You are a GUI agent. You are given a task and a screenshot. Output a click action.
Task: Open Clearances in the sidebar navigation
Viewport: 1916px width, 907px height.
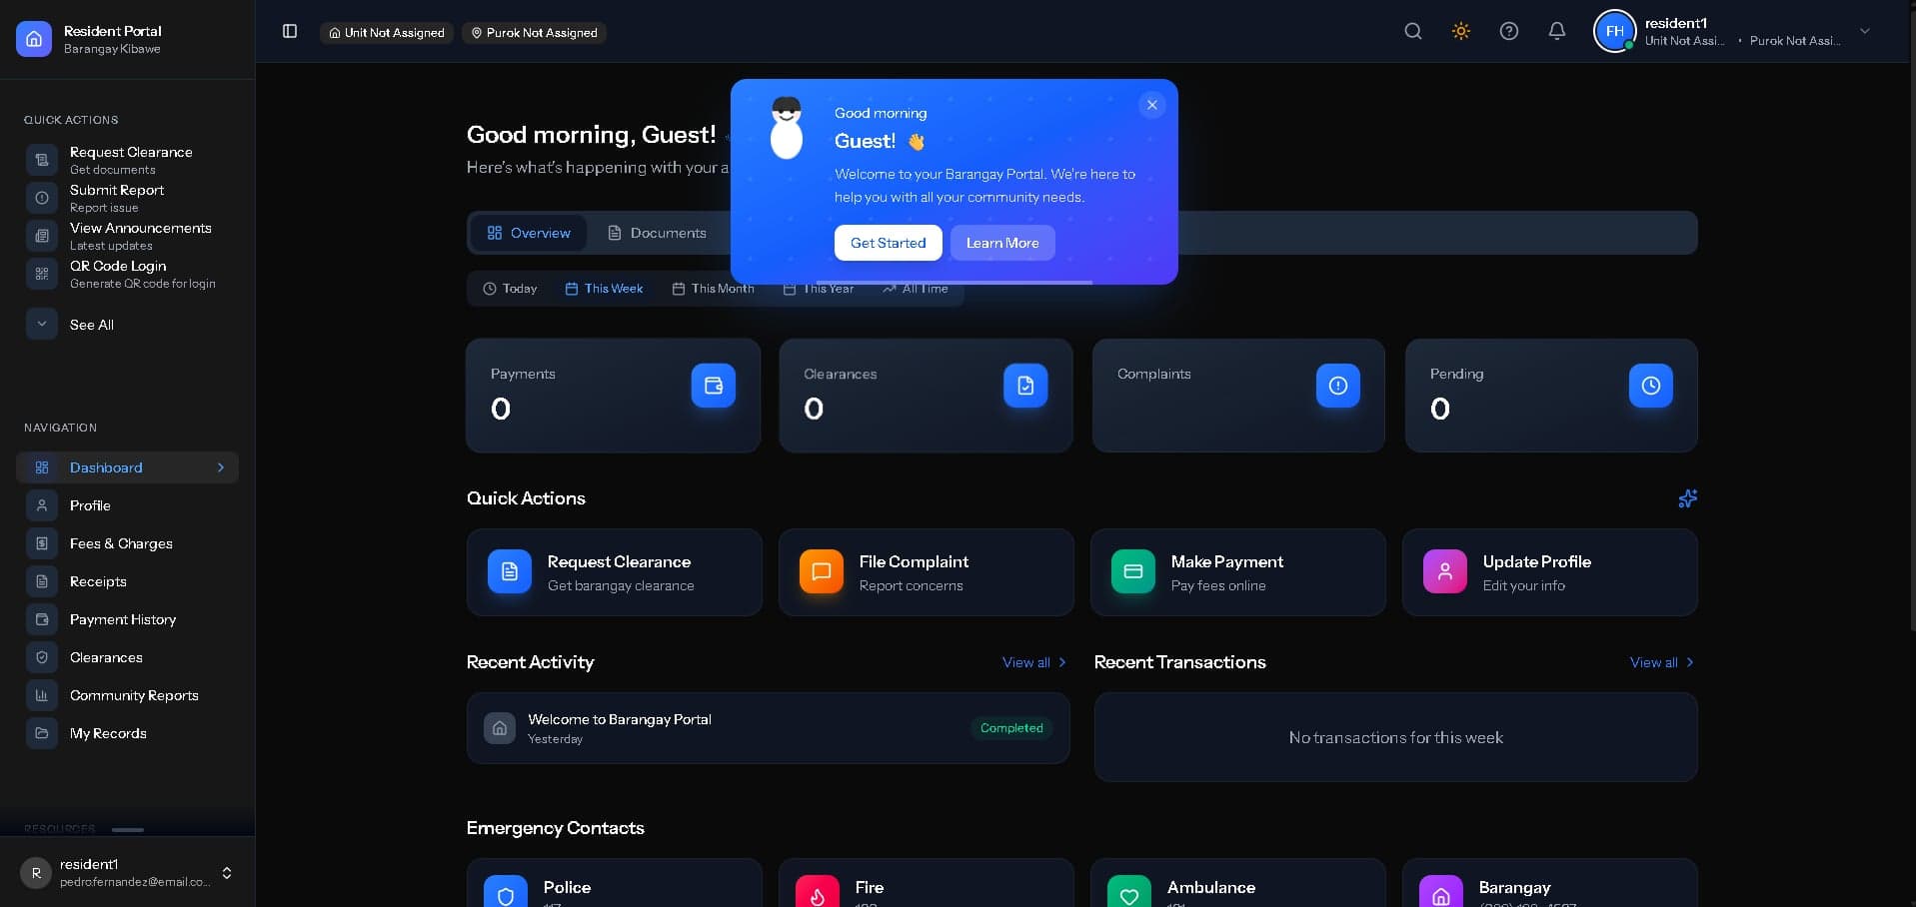pos(127,657)
